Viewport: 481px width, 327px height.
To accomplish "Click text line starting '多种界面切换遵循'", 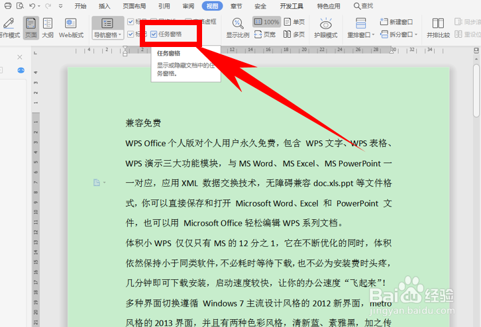I will coord(258,303).
